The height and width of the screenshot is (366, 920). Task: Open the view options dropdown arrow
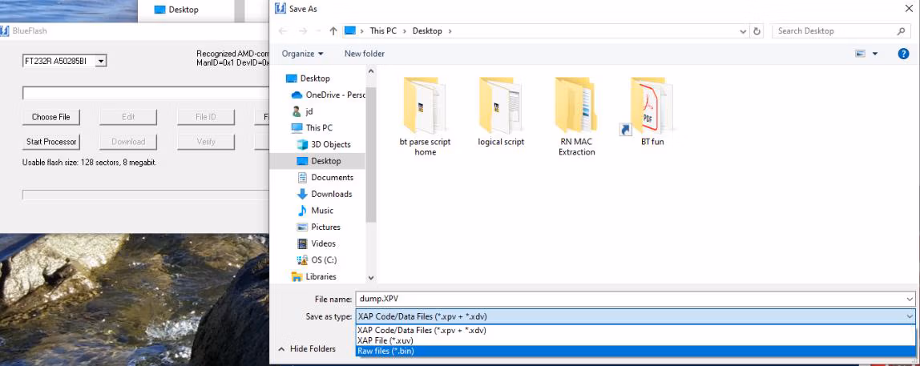[875, 54]
